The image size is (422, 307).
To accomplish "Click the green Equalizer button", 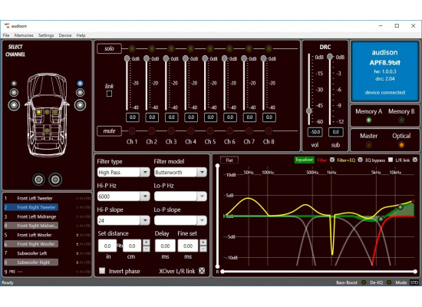I will click(304, 160).
